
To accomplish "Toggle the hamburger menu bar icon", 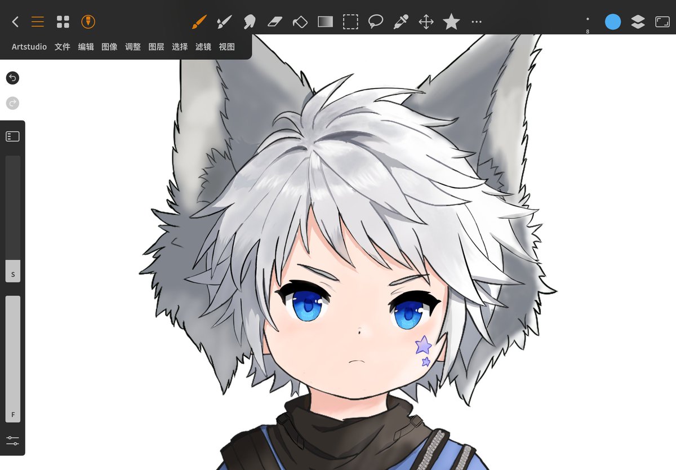I will coord(38,22).
